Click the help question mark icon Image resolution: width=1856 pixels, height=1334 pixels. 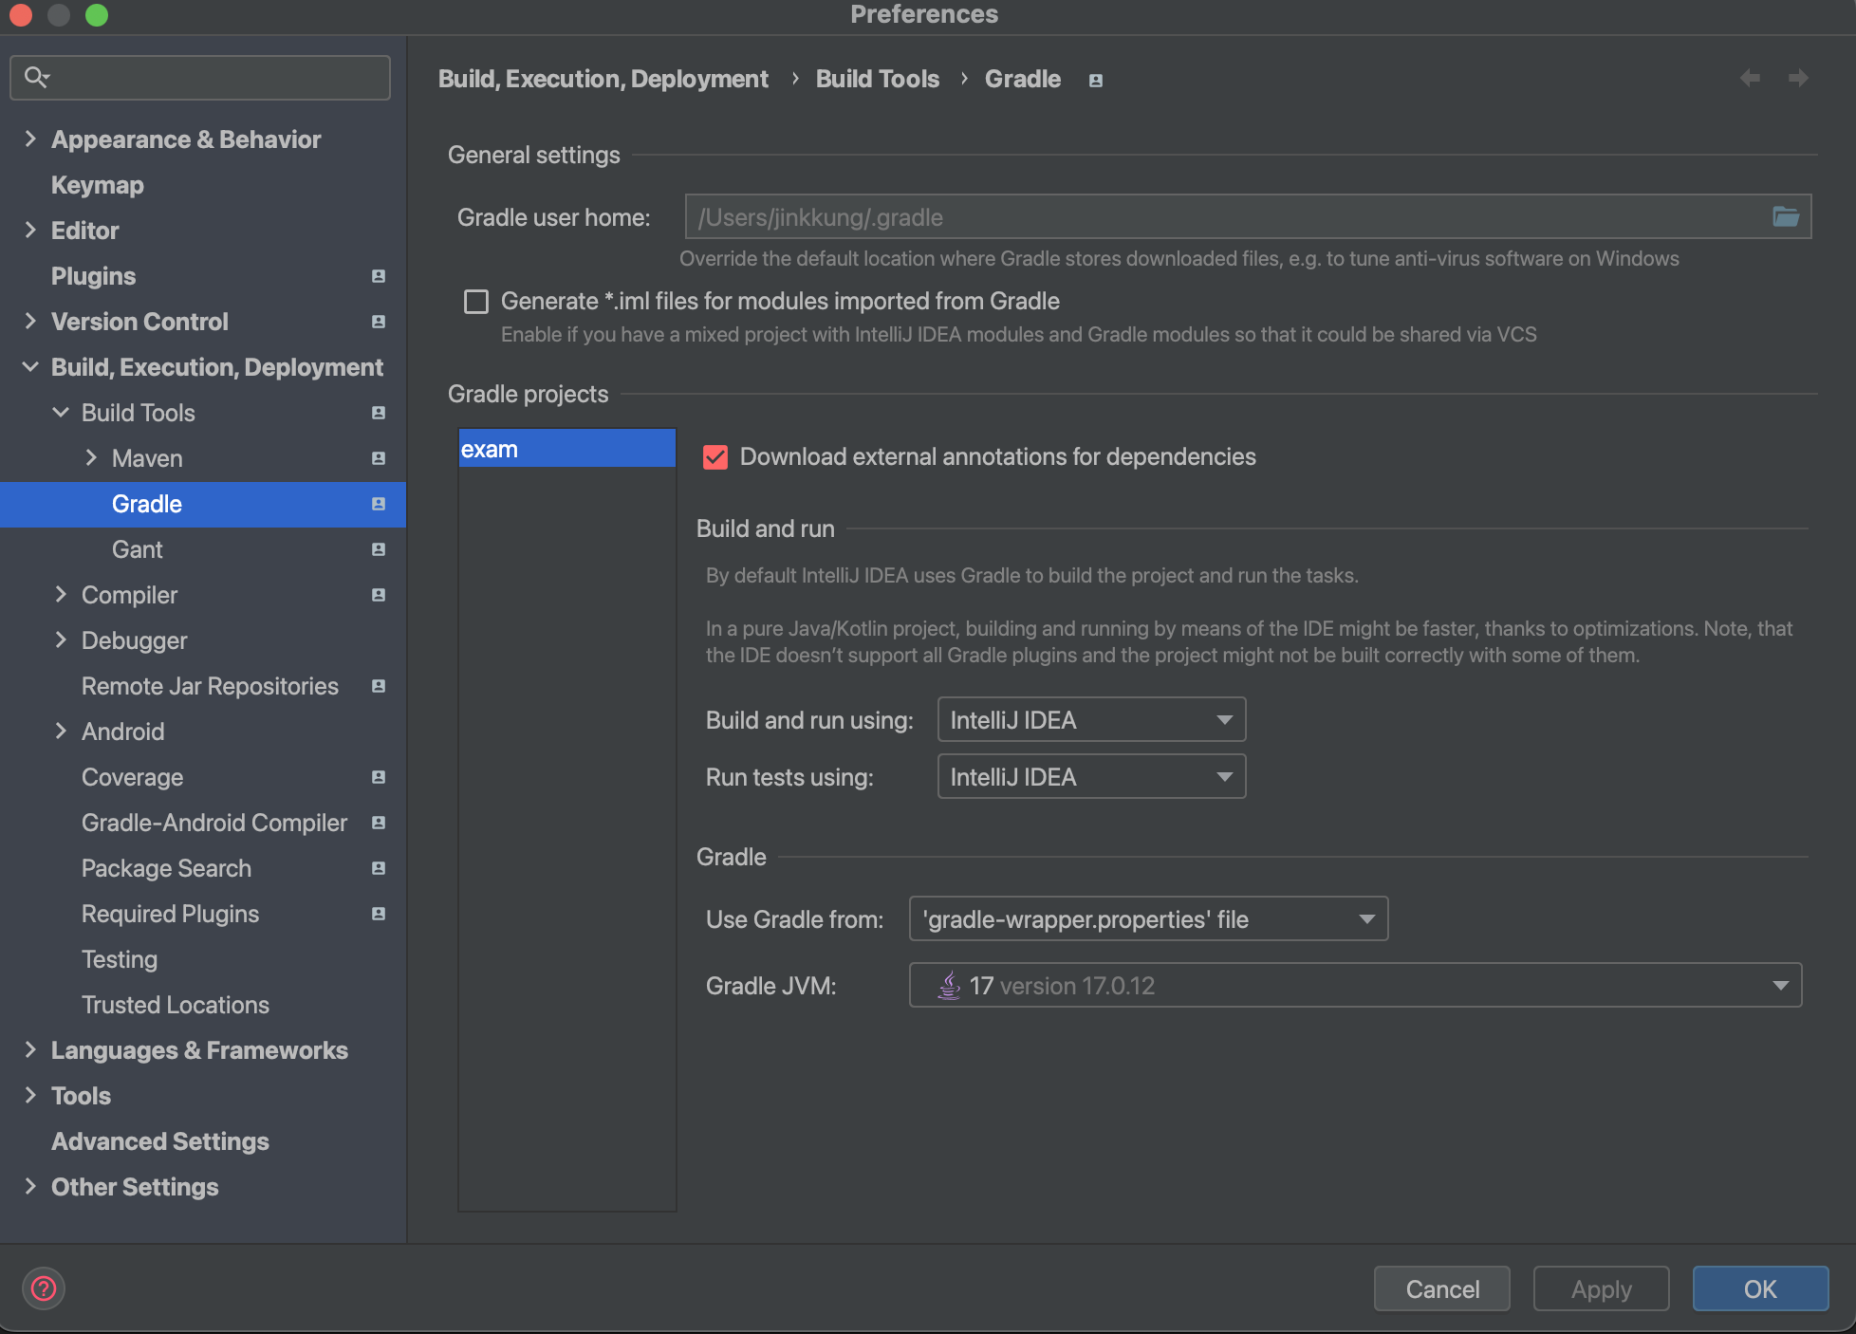(x=44, y=1288)
